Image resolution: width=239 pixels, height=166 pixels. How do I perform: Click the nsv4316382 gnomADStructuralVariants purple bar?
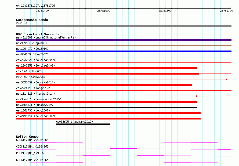click(124, 40)
